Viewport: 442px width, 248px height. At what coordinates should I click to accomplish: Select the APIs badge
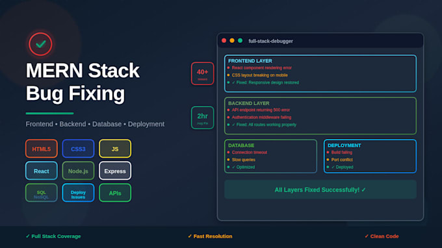(115, 193)
